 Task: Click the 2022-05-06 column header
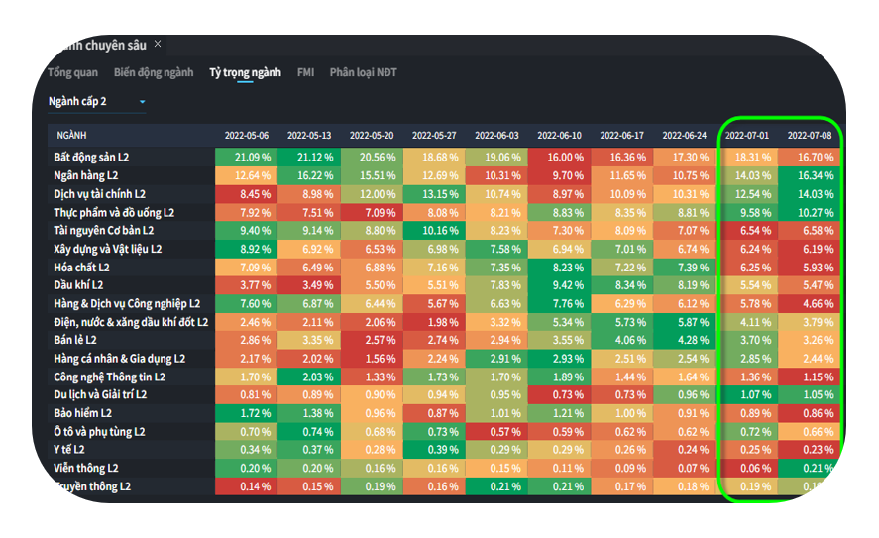(247, 135)
